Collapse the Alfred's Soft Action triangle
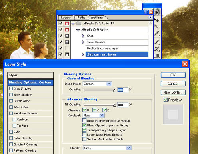 click(78, 30)
